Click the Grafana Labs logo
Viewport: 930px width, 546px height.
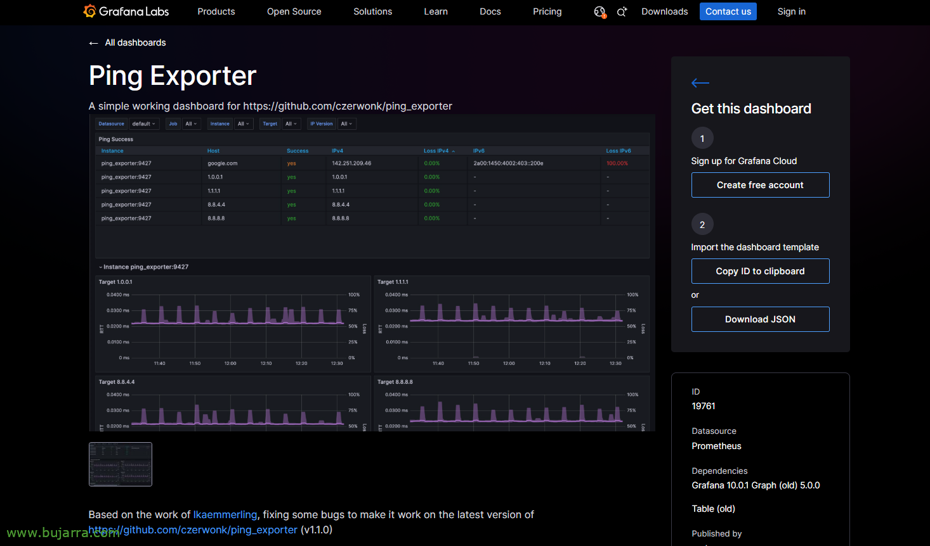(x=126, y=11)
